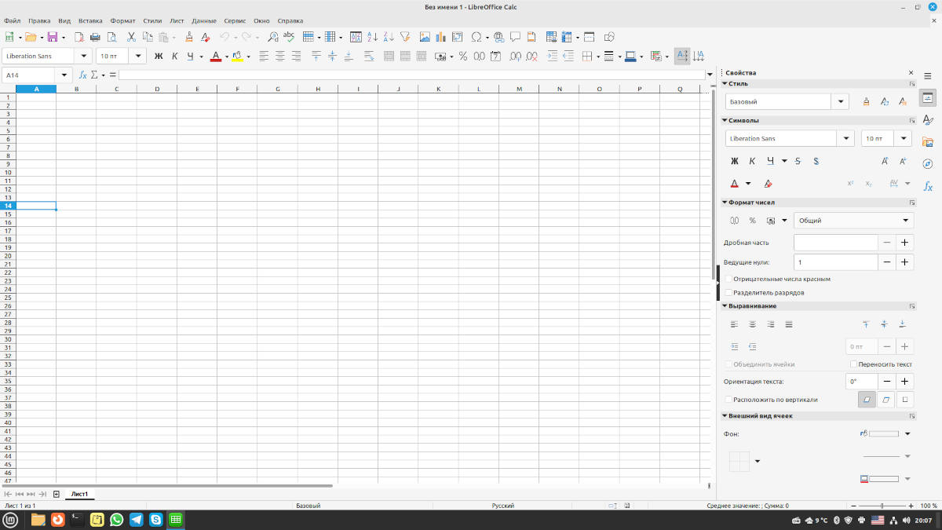Increase text orientation with the plus button

point(905,381)
